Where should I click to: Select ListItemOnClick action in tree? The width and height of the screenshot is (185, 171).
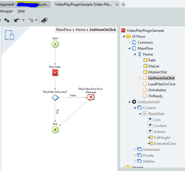click(161, 78)
